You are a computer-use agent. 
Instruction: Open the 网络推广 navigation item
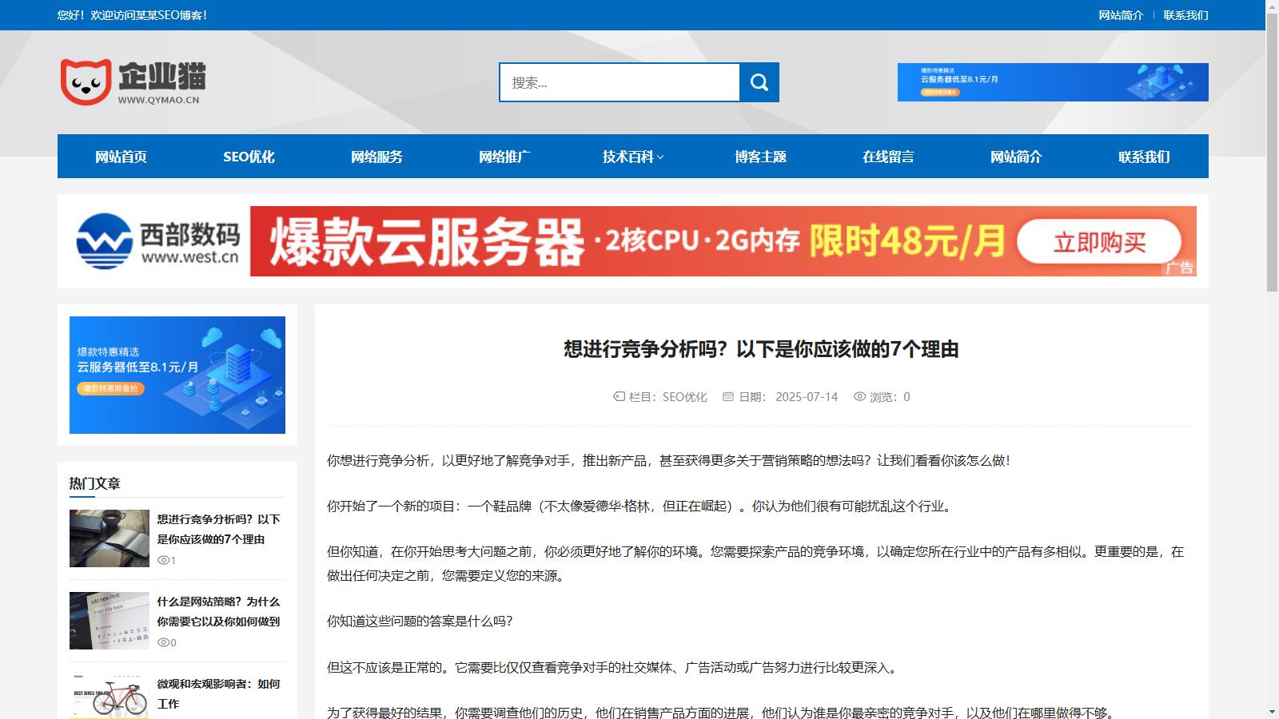click(505, 157)
